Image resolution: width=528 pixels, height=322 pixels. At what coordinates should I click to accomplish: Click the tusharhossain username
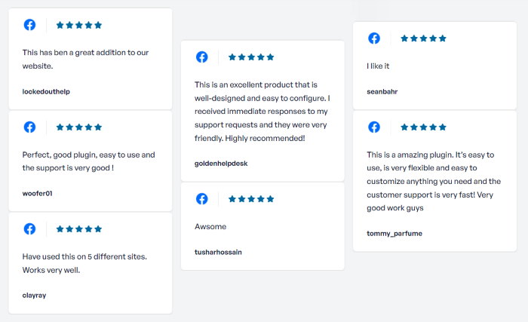218,252
